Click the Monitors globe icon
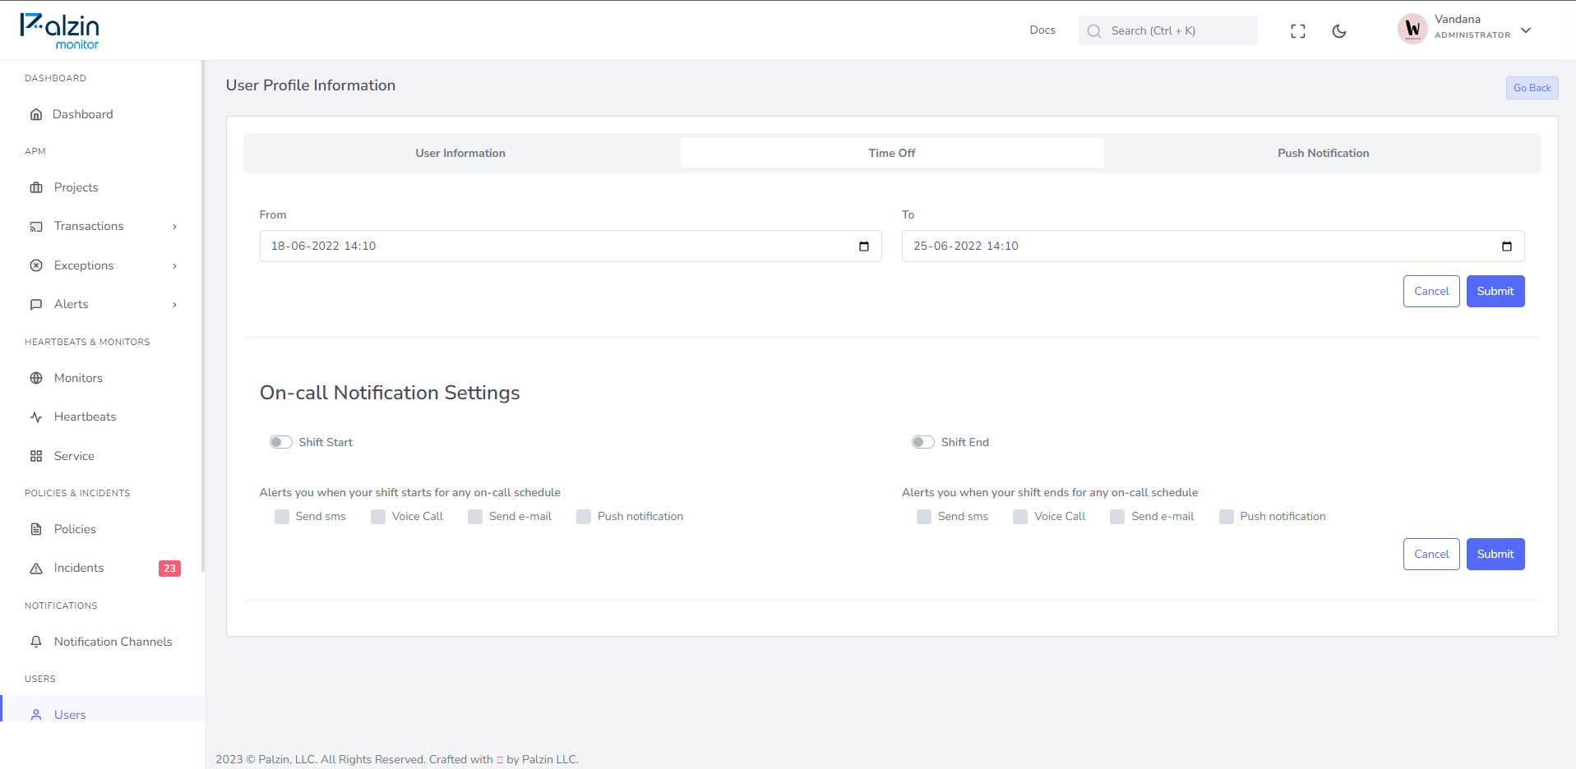This screenshot has height=769, width=1576. (x=36, y=378)
